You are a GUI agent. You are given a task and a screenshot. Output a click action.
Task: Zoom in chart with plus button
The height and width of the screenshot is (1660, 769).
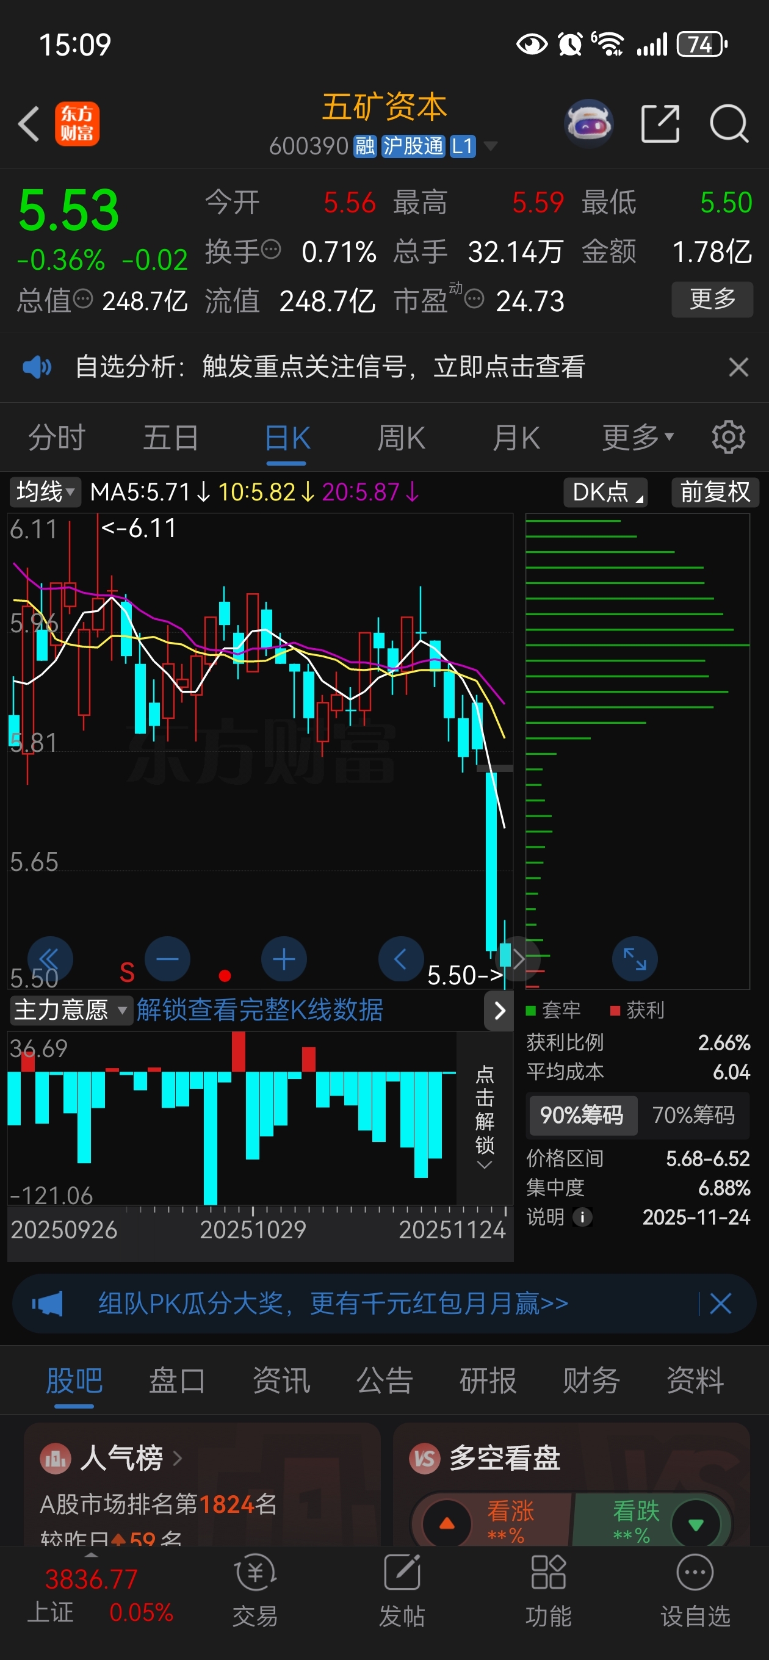pos(284,959)
